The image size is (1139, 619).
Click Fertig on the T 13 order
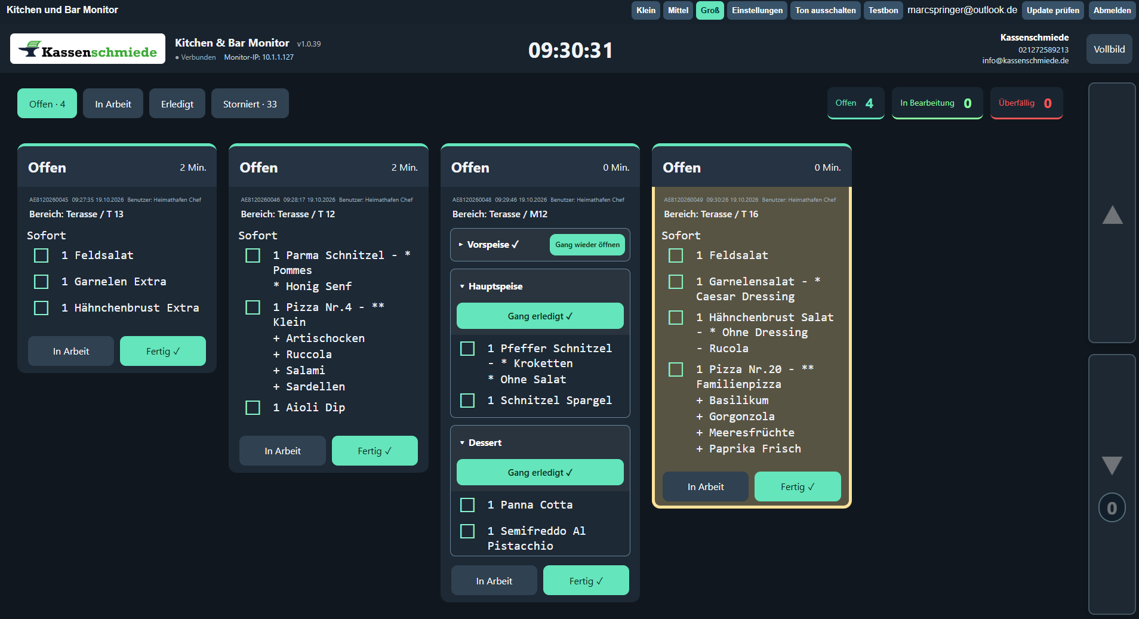pyautogui.click(x=163, y=351)
